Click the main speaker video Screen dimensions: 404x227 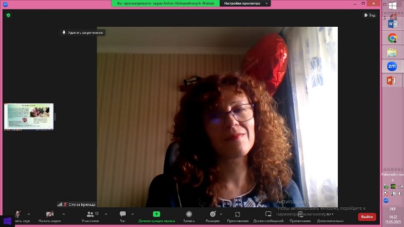217,117
